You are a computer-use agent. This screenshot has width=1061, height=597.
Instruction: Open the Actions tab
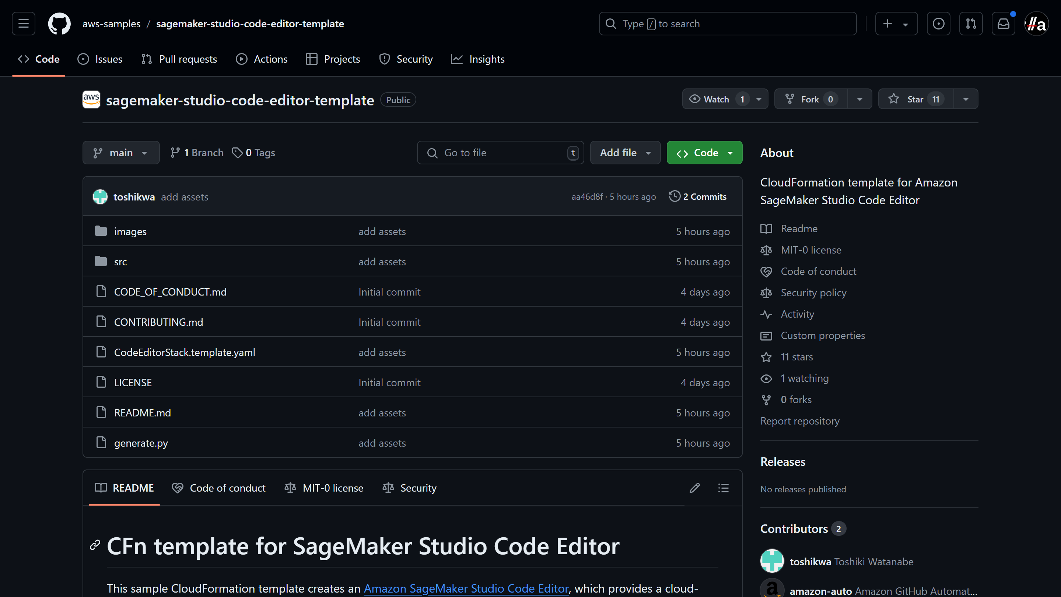262,59
